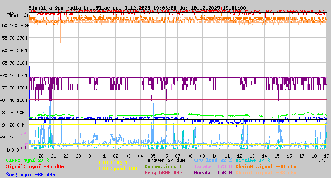The width and height of the screenshot is (331, 178).
Task: Click the hour '08' x-axis tick label
Action: pos(190,156)
